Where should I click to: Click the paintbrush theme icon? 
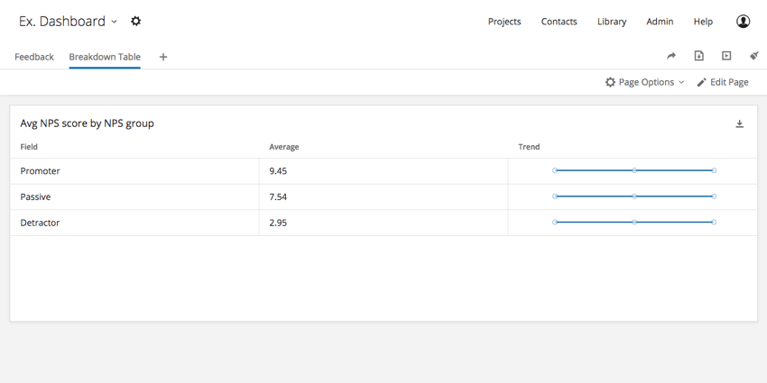coord(753,56)
